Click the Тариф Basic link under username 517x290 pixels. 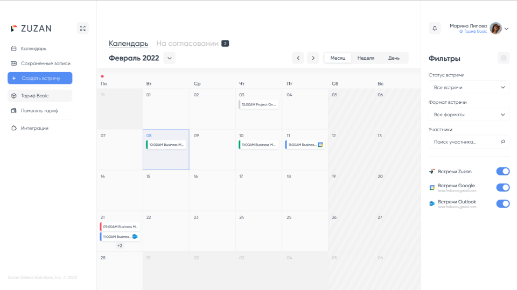(473, 31)
